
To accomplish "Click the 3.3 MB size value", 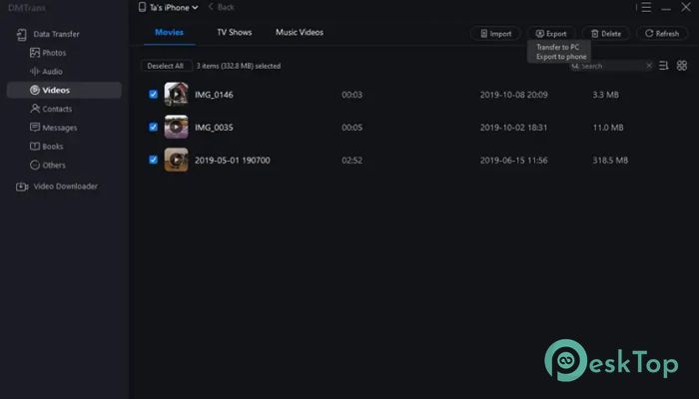I will pos(605,95).
